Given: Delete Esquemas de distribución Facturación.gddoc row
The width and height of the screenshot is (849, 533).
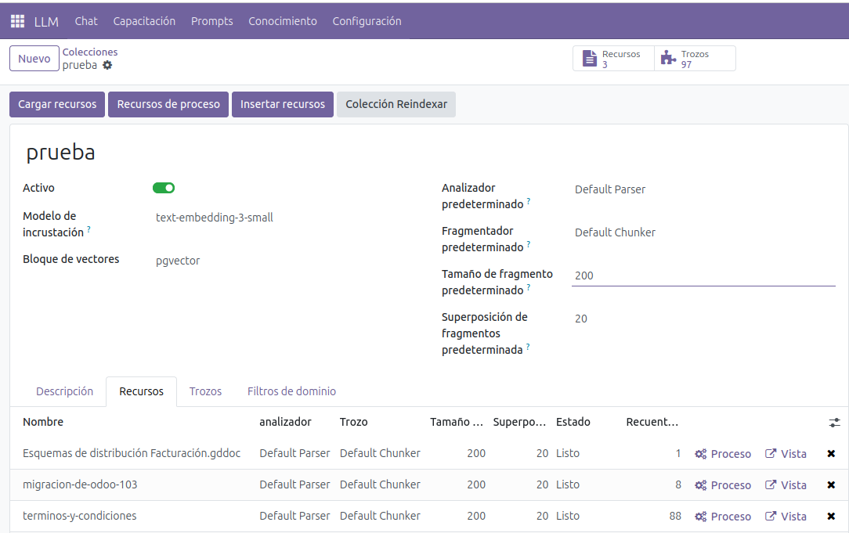Looking at the screenshot, I should (x=831, y=454).
